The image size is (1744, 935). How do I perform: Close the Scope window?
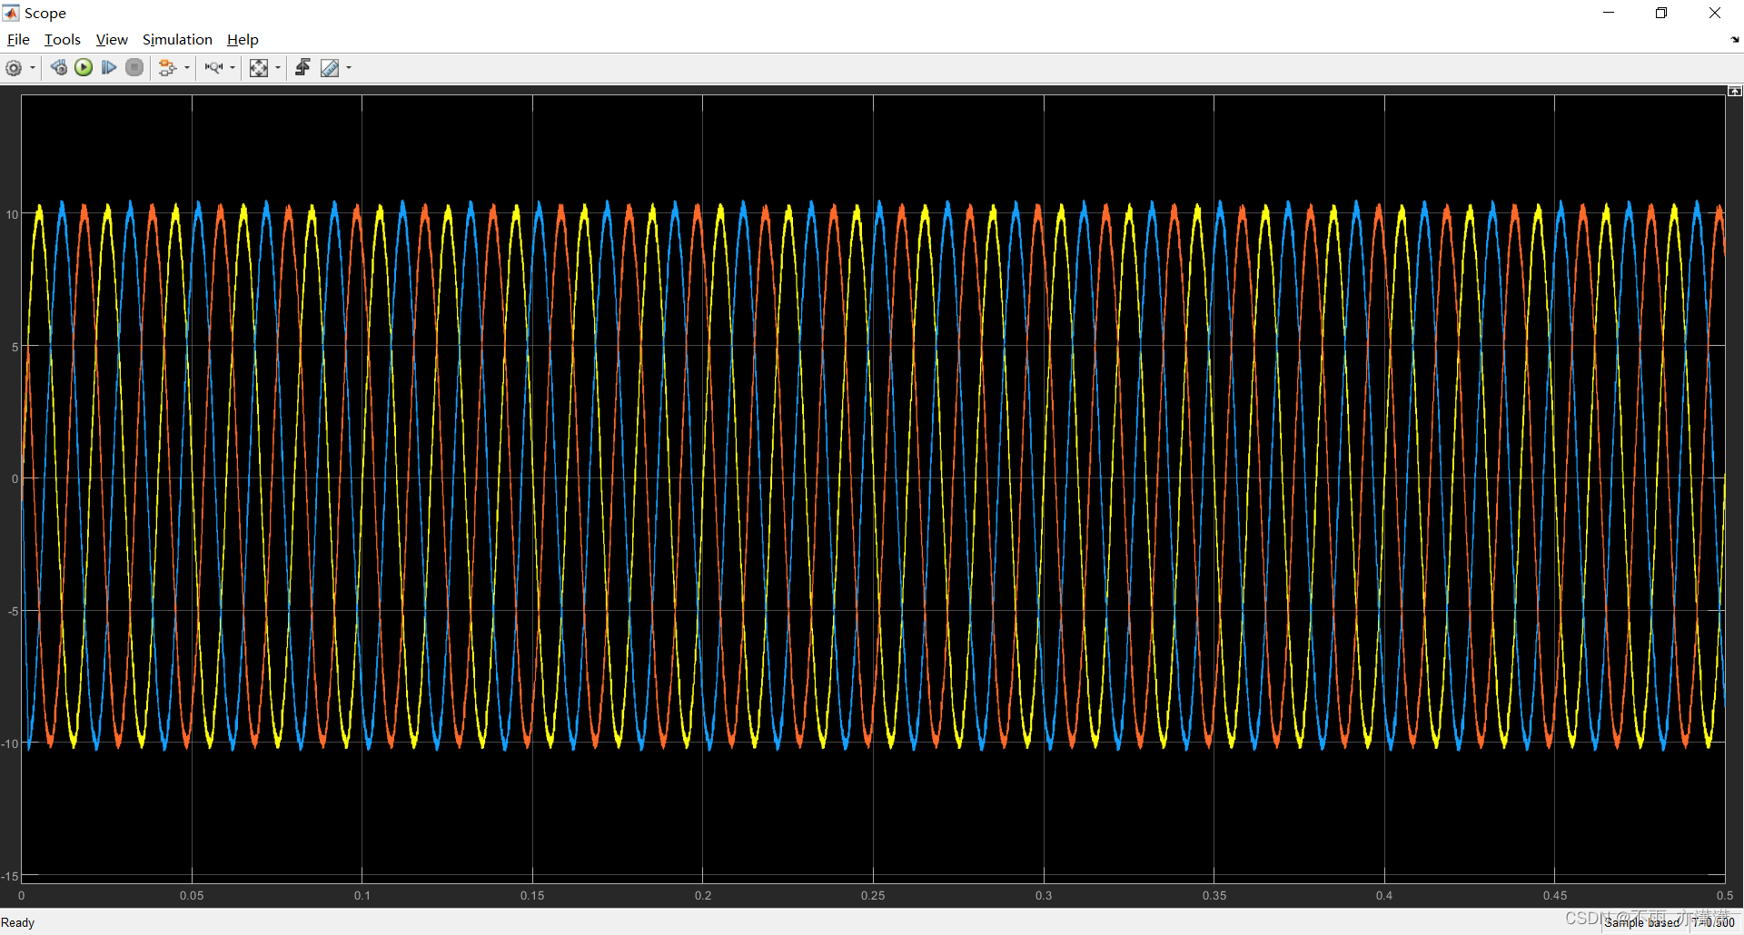(1715, 13)
